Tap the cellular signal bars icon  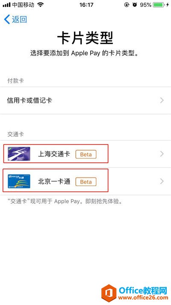[6, 5]
